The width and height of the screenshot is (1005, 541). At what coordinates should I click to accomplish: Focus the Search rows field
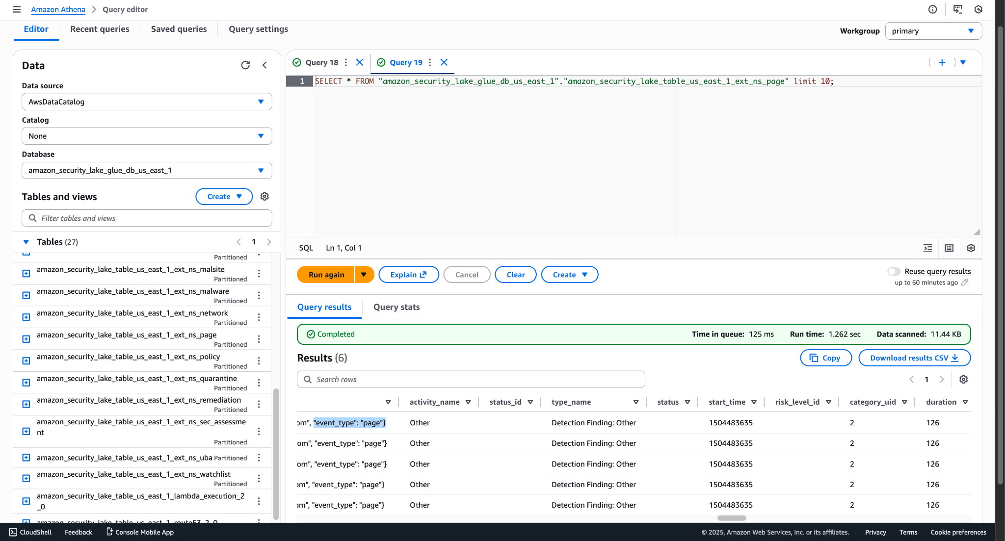471,379
